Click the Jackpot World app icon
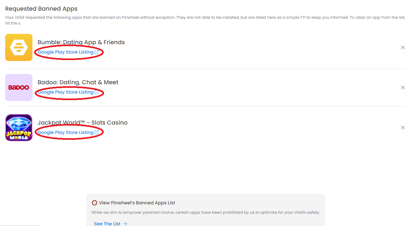 click(x=19, y=128)
